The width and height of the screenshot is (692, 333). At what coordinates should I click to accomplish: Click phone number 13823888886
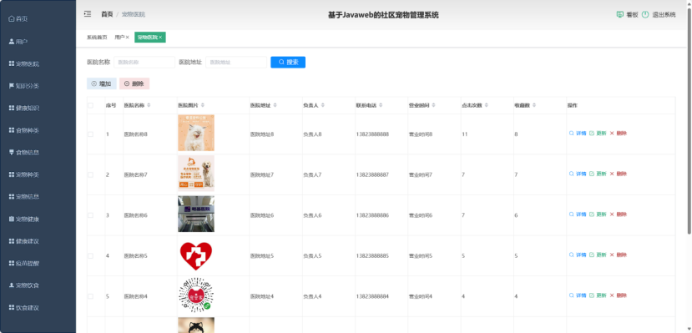372,215
